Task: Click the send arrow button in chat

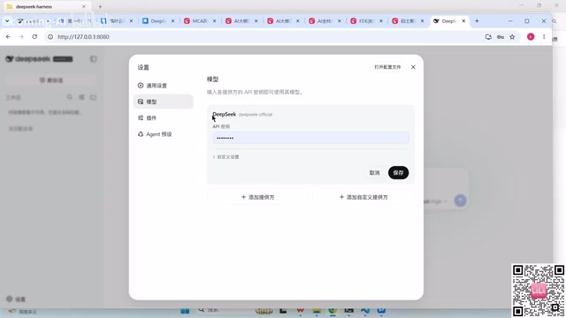Action: [460, 201]
